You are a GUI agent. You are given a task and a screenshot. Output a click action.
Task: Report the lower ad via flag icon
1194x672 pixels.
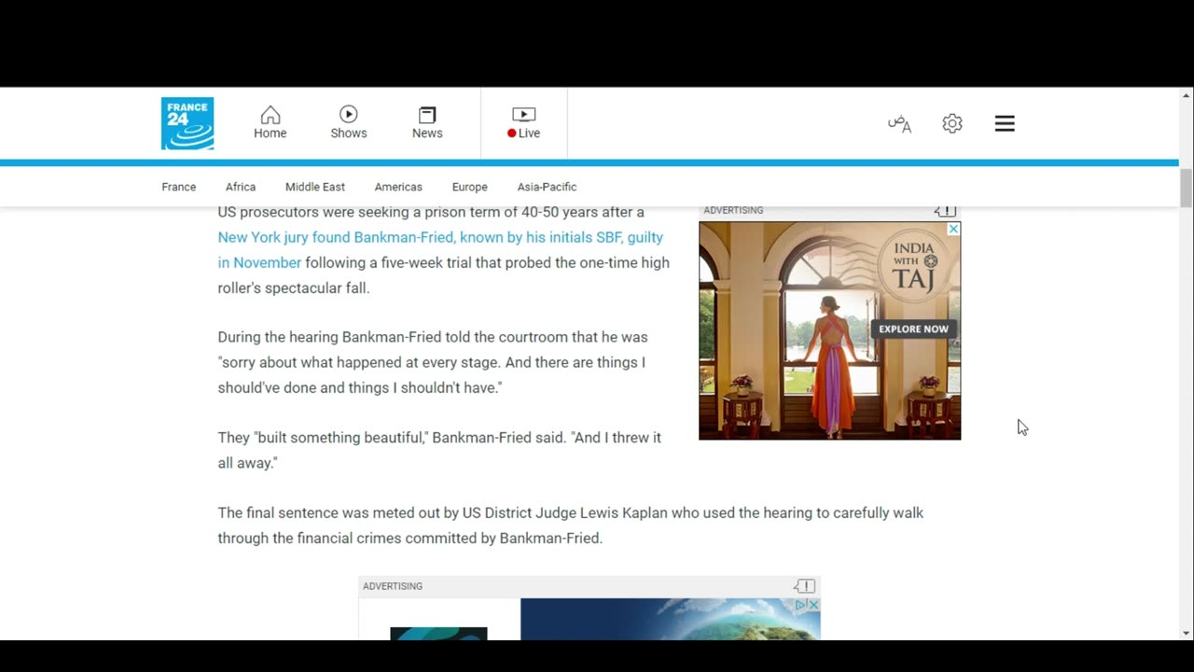pyautogui.click(x=805, y=586)
